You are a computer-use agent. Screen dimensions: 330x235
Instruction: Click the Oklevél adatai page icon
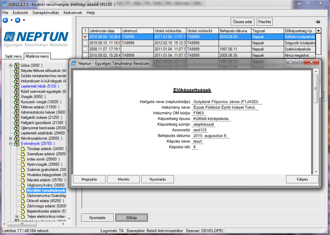tap(23, 201)
